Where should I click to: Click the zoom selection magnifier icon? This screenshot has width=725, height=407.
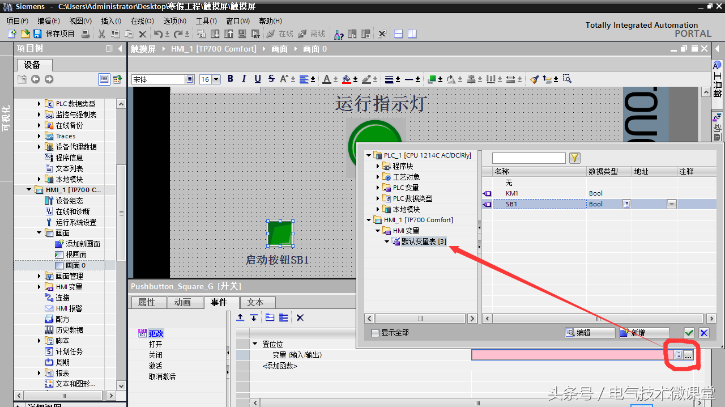click(567, 79)
